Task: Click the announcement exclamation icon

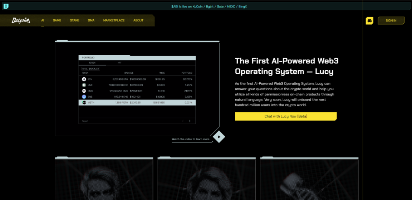Action: [x=6, y=6]
